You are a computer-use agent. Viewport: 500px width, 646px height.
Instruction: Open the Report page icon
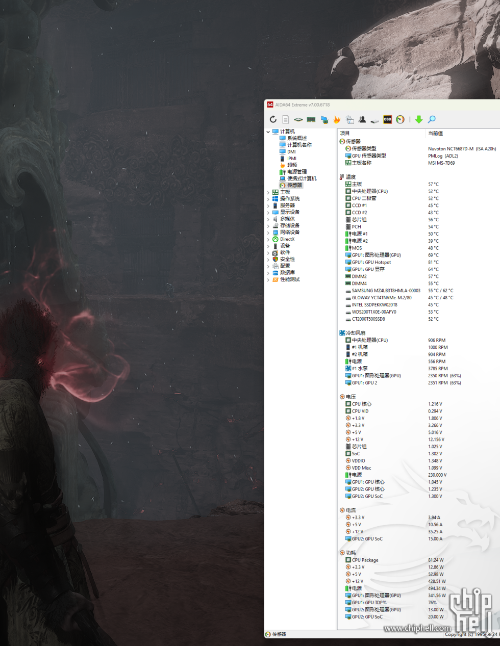[286, 119]
